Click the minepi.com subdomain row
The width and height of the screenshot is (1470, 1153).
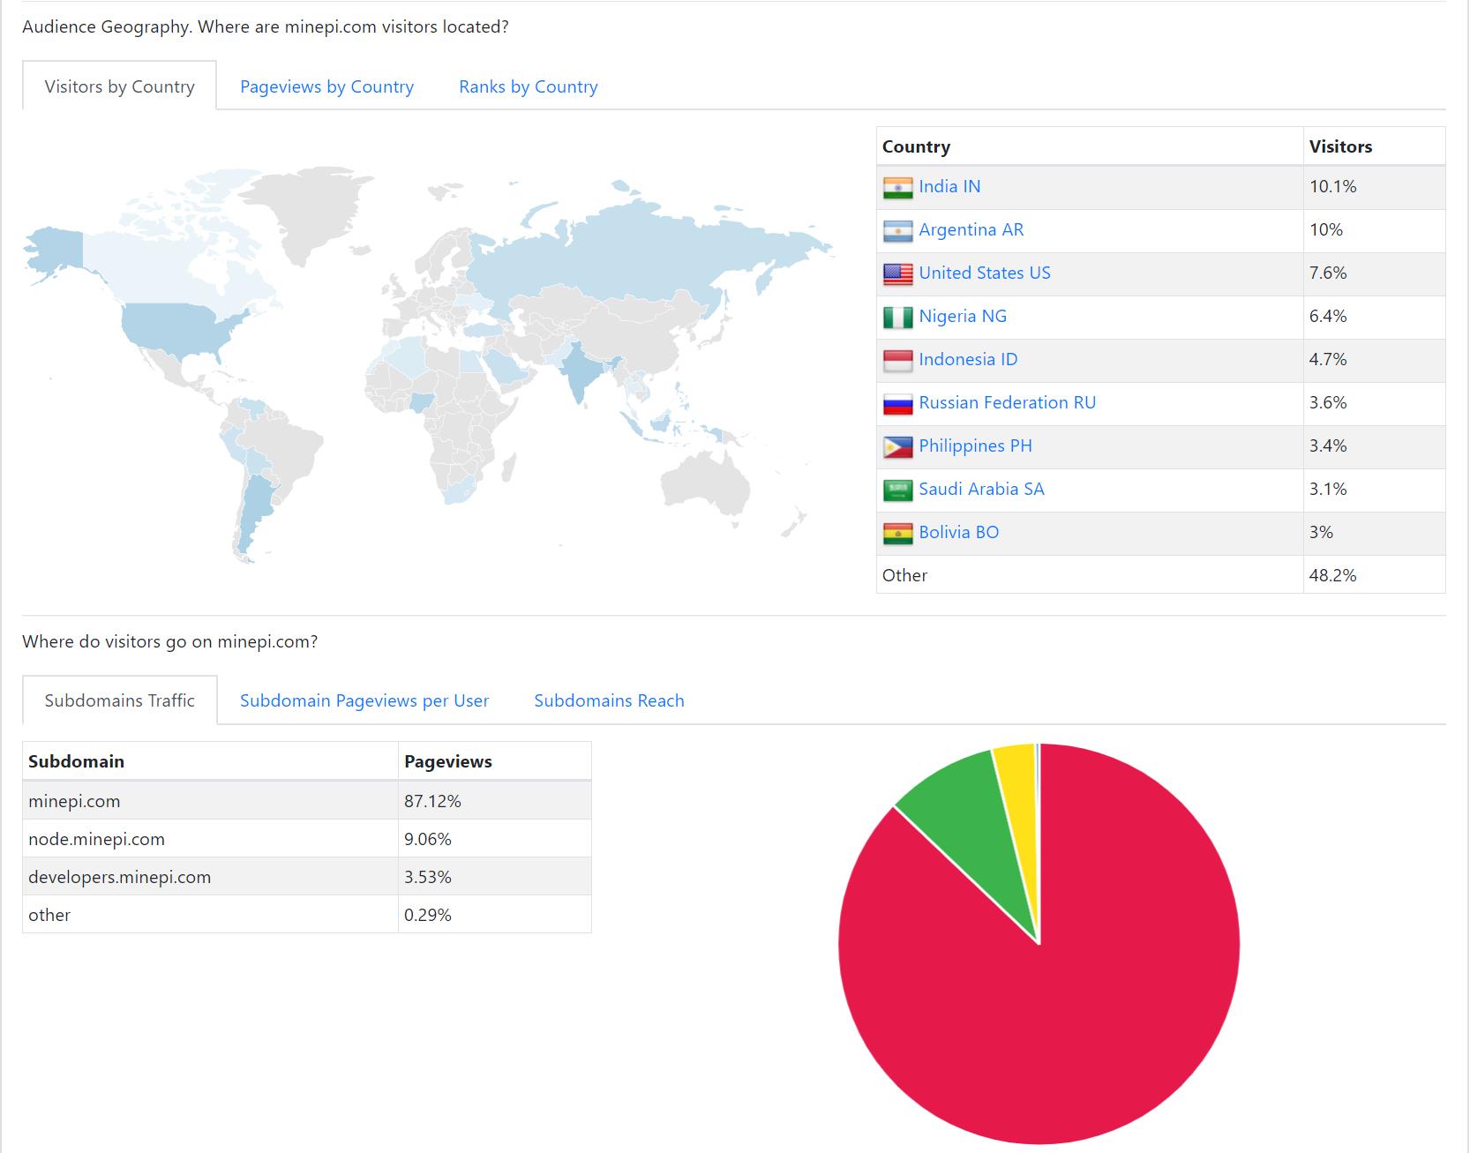click(307, 801)
